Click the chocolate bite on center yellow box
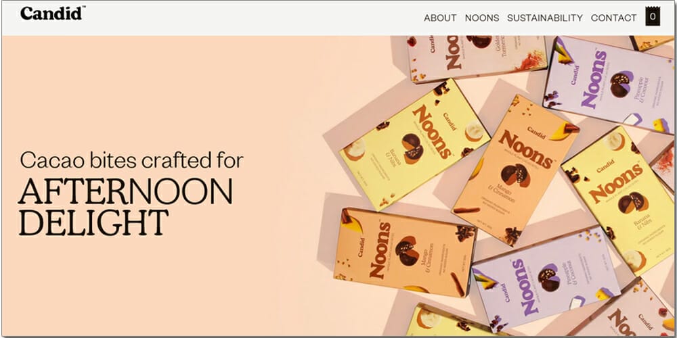Screen dimensions: 677x338 point(412,148)
